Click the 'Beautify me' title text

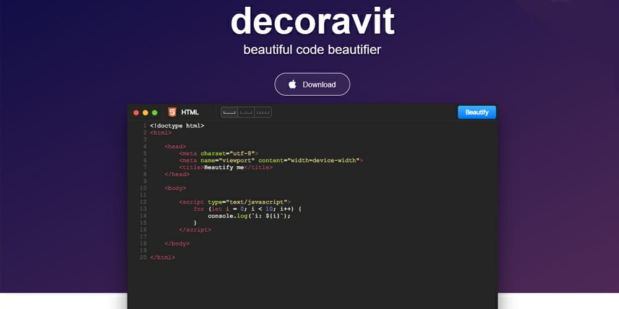(224, 167)
